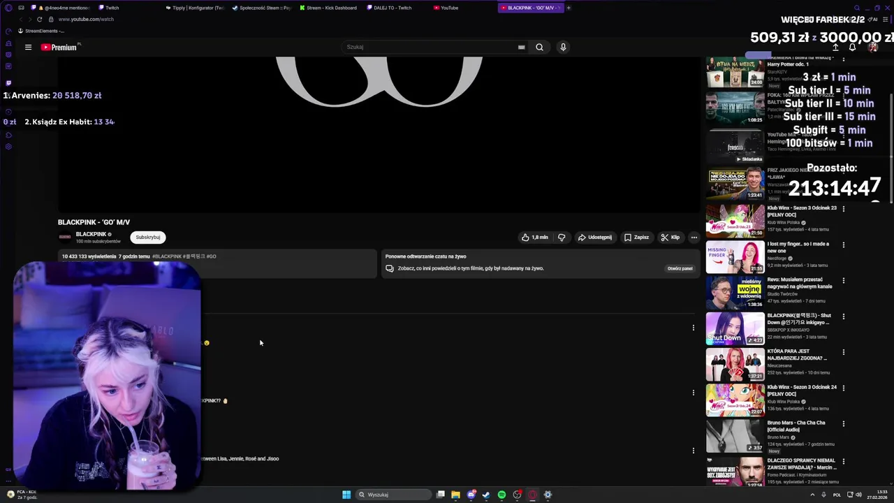Open volume control in system tray
The image size is (894, 503).
[x=858, y=495]
